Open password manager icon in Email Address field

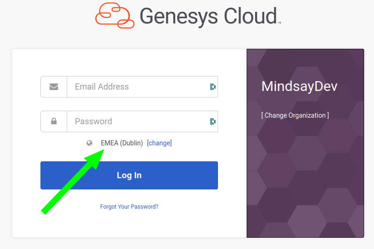point(213,87)
